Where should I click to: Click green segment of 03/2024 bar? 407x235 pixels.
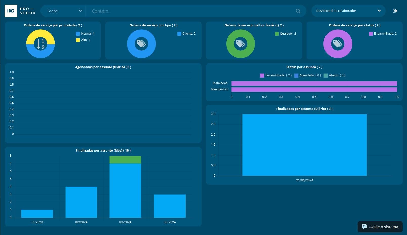[x=125, y=160]
